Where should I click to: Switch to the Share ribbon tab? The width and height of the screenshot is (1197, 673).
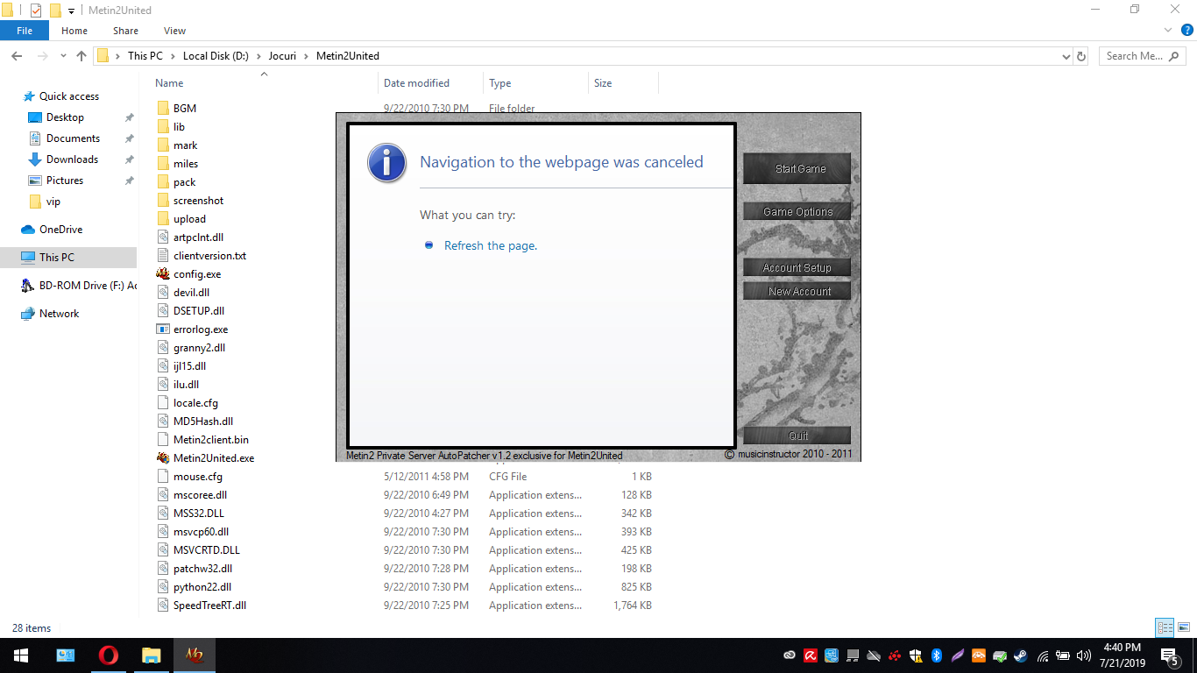(125, 31)
